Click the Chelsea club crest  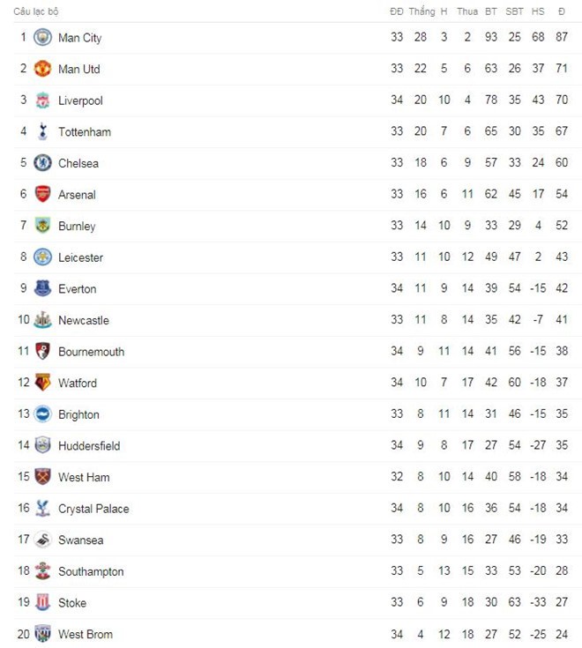pos(42,163)
